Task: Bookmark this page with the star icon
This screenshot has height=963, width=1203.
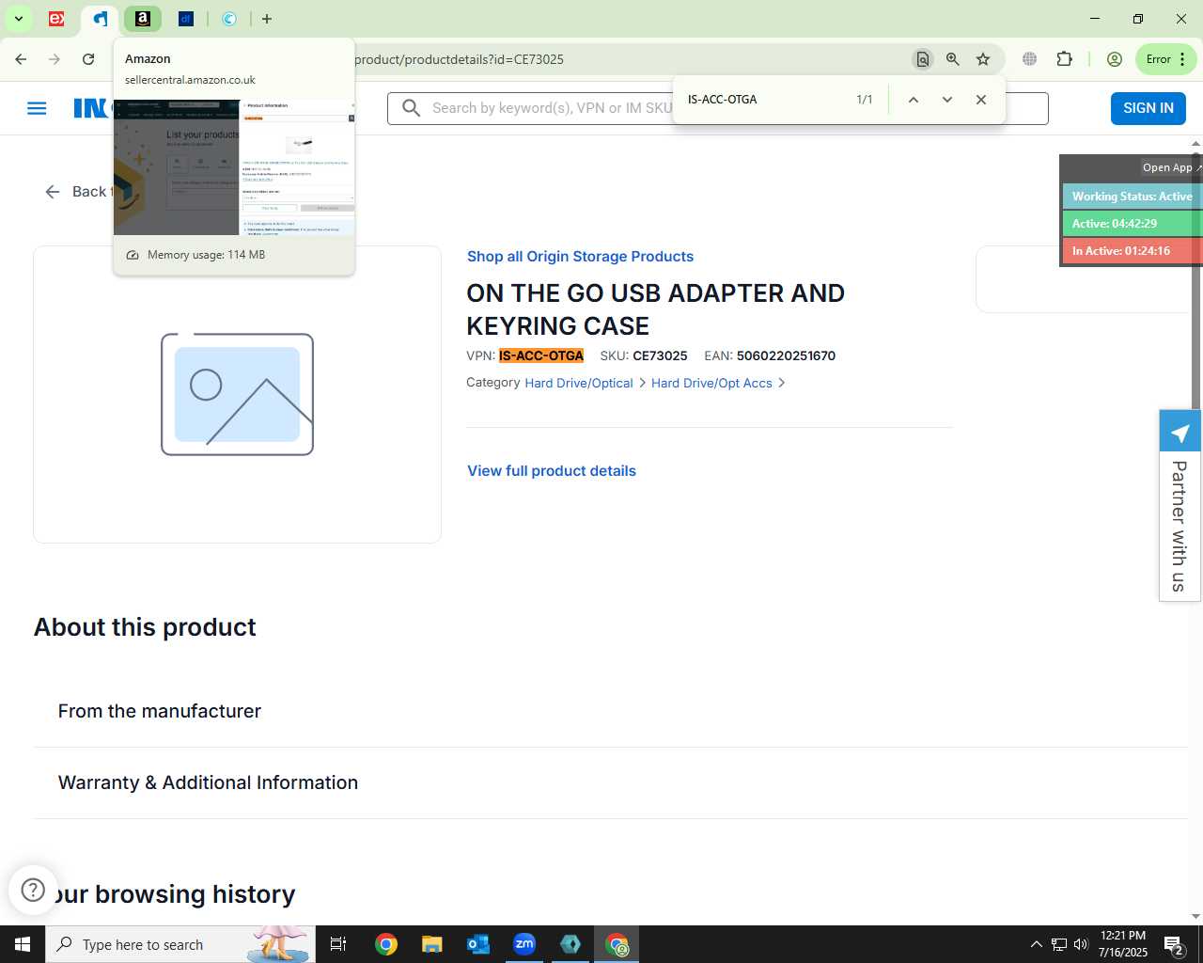Action: tap(983, 59)
